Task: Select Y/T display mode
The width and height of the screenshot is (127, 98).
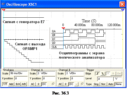Action: pos(5,84)
